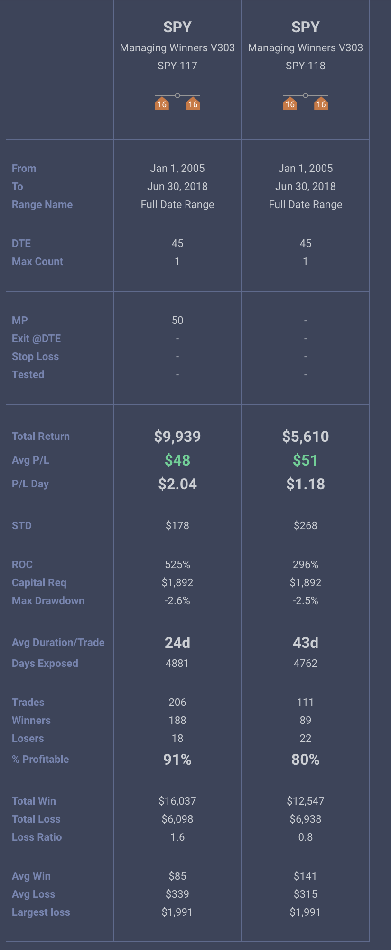Click the SPY ticker heading above SPY-118

coord(306,27)
